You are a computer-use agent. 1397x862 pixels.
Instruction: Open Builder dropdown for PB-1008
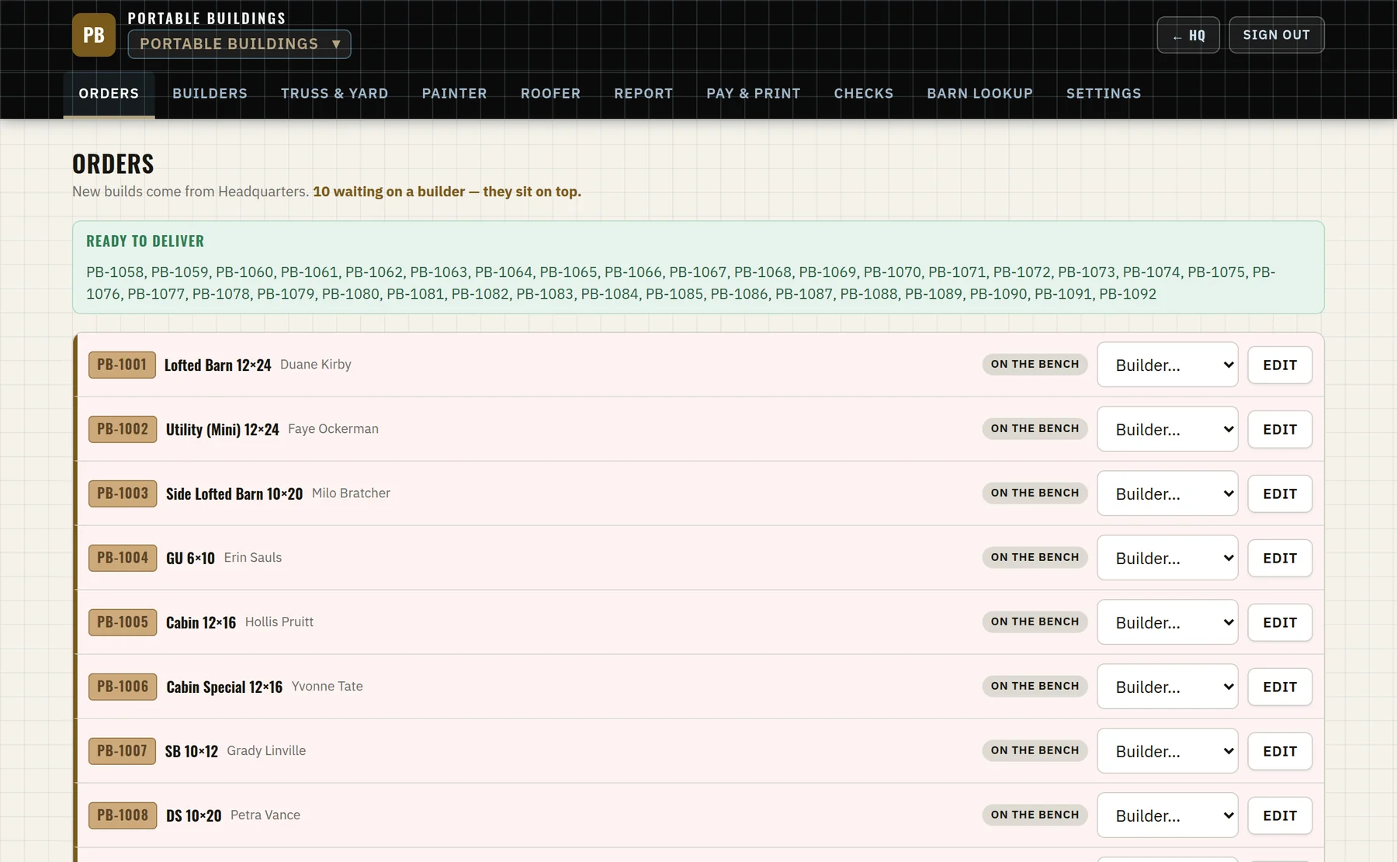(1167, 815)
